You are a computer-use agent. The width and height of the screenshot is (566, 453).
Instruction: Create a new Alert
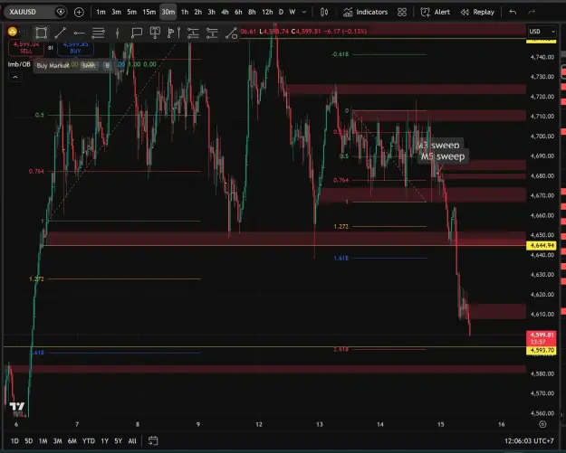tap(435, 12)
